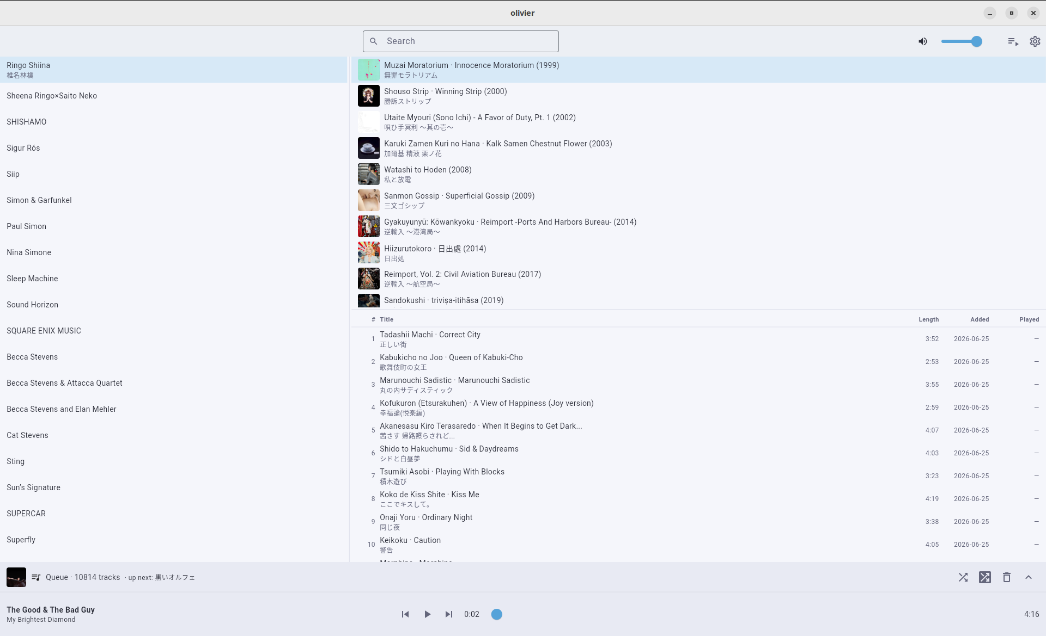Open the Karuki Zamen Kuri no Hana cover
Viewport: 1046px width, 636px height.
[369, 148]
